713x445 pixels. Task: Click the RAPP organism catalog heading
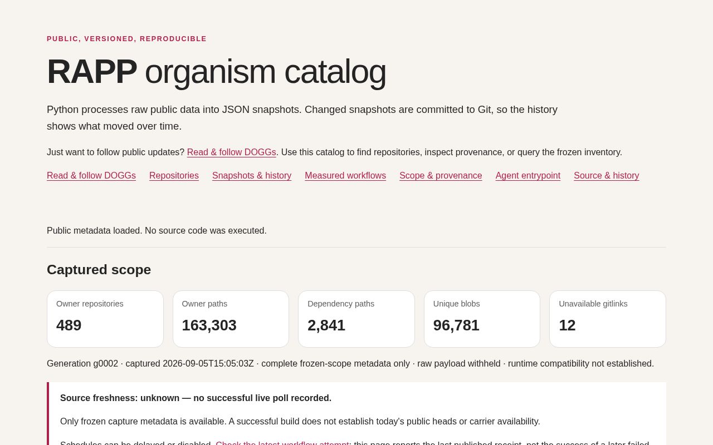coord(217,71)
